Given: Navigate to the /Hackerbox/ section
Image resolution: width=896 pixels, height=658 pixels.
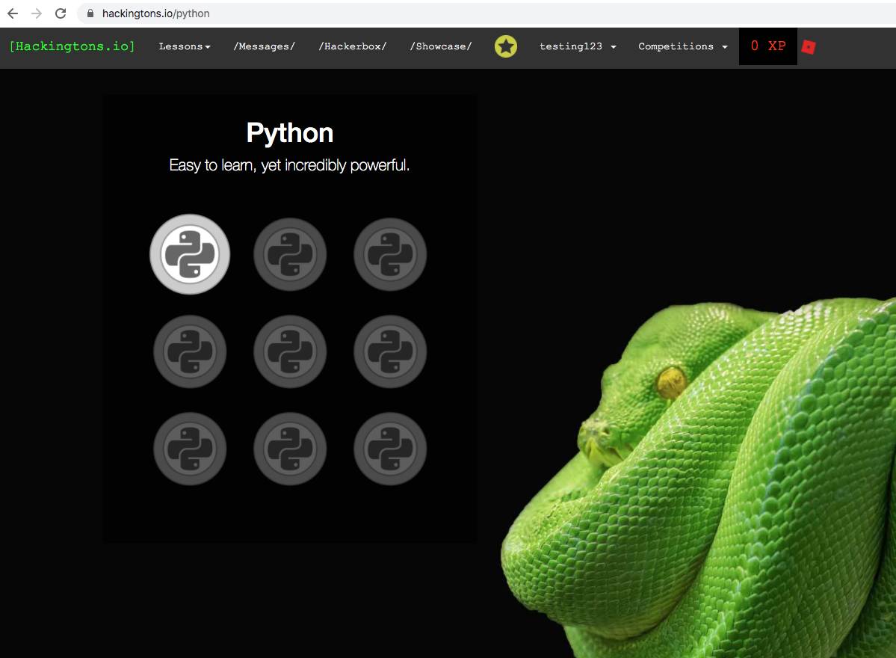Looking at the screenshot, I should point(352,46).
